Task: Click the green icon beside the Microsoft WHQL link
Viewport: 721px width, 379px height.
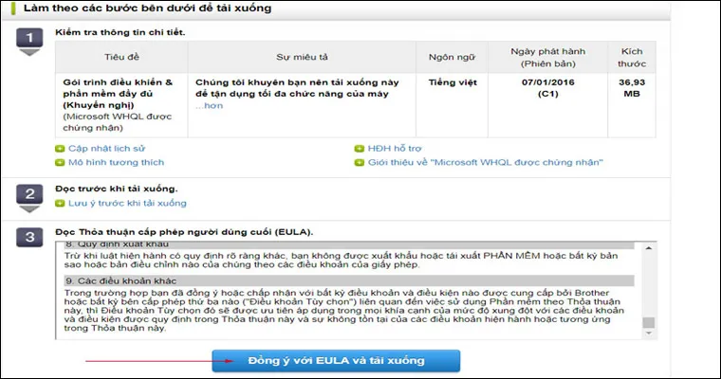Action: pos(360,162)
